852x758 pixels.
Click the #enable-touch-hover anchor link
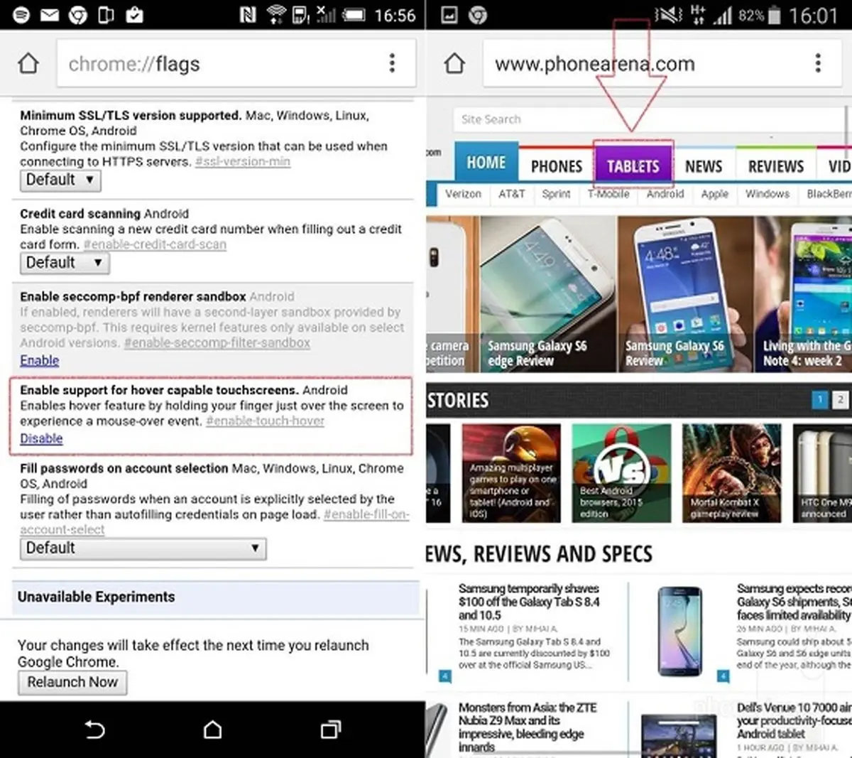[x=266, y=421]
